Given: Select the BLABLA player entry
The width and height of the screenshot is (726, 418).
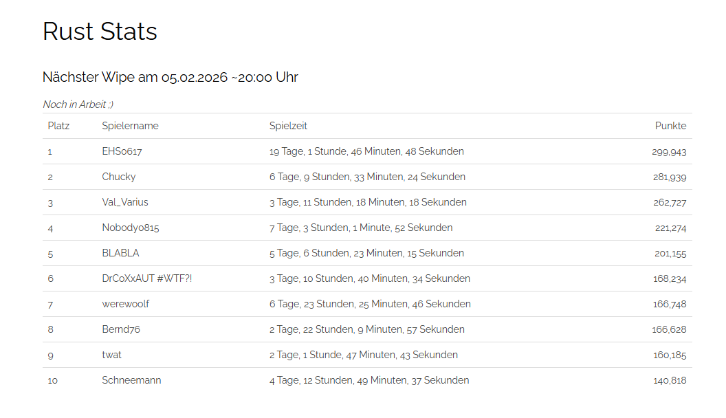Looking at the screenshot, I should (120, 253).
